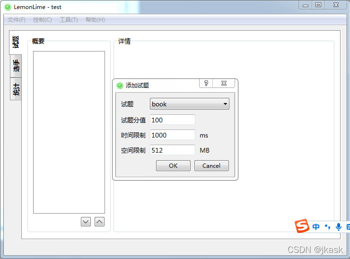Click the empty 概要 problem list box
350x259 pixels.
[69, 132]
